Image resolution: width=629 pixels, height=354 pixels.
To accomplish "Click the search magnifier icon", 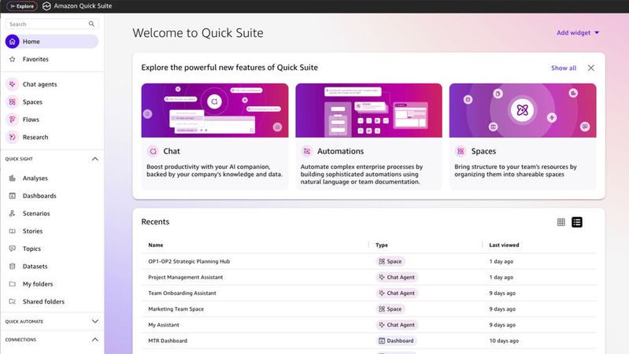I will click(x=91, y=24).
